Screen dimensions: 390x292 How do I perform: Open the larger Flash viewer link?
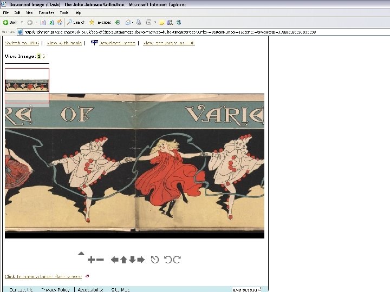tap(43, 276)
